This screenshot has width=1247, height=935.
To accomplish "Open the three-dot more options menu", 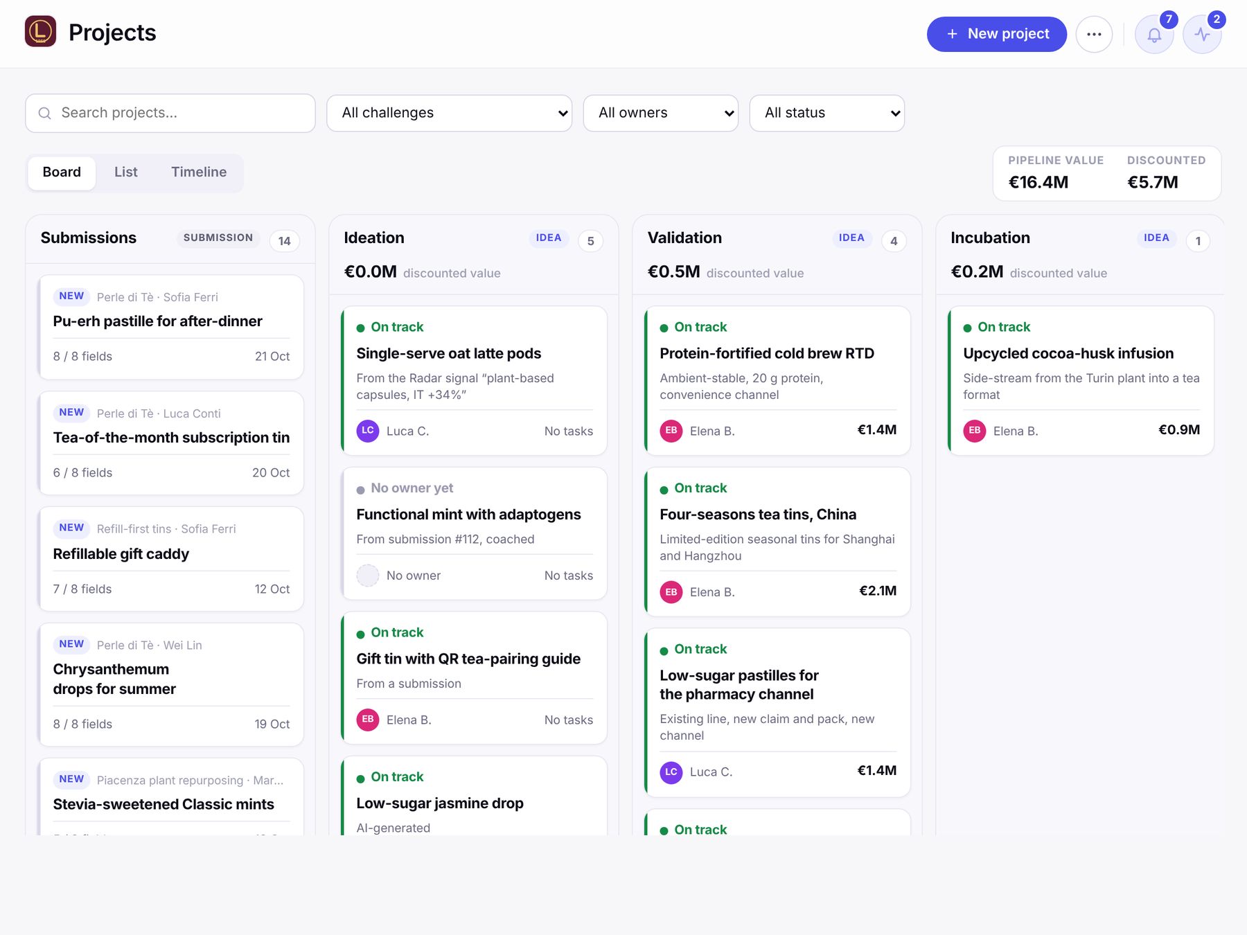I will pyautogui.click(x=1094, y=34).
